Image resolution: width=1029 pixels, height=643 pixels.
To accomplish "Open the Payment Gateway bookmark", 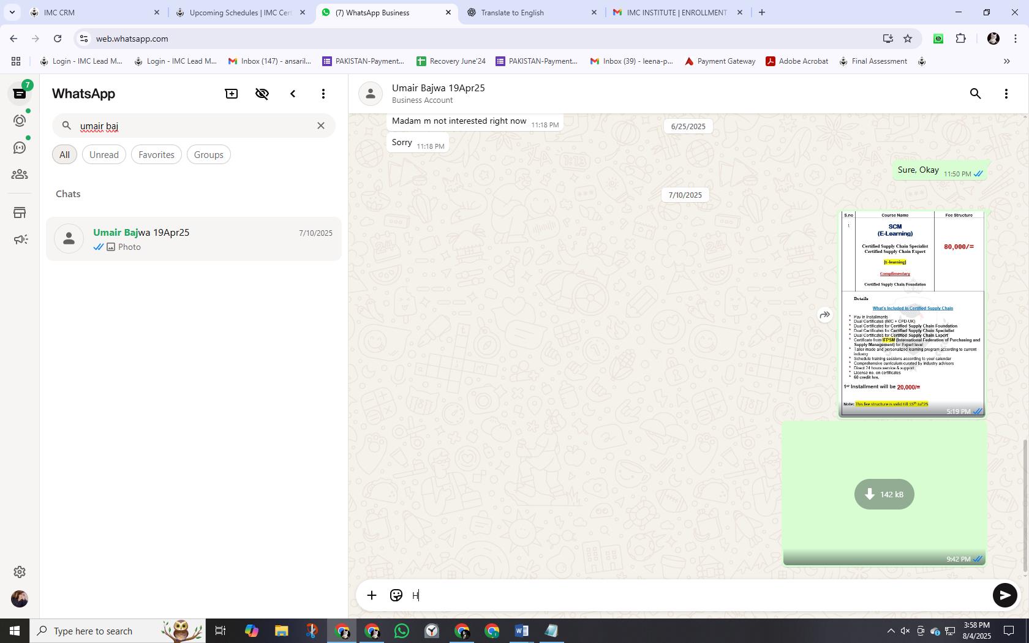I will tap(720, 61).
